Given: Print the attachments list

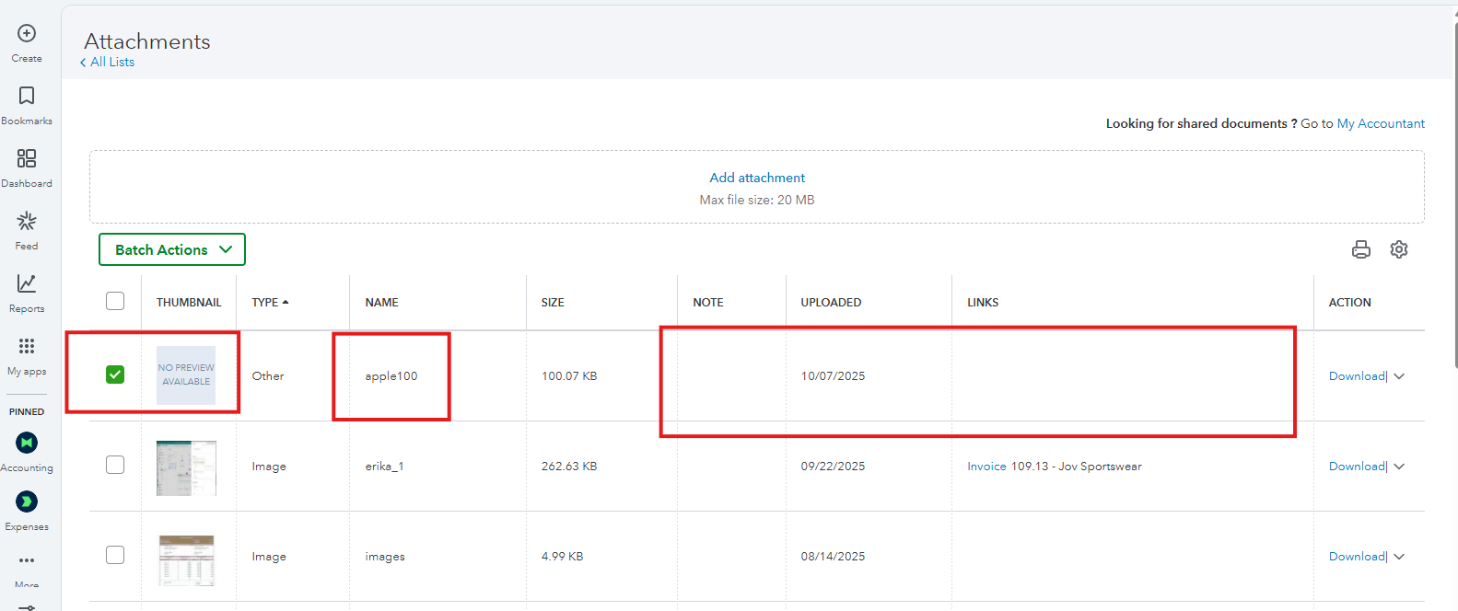Looking at the screenshot, I should coord(1361,249).
